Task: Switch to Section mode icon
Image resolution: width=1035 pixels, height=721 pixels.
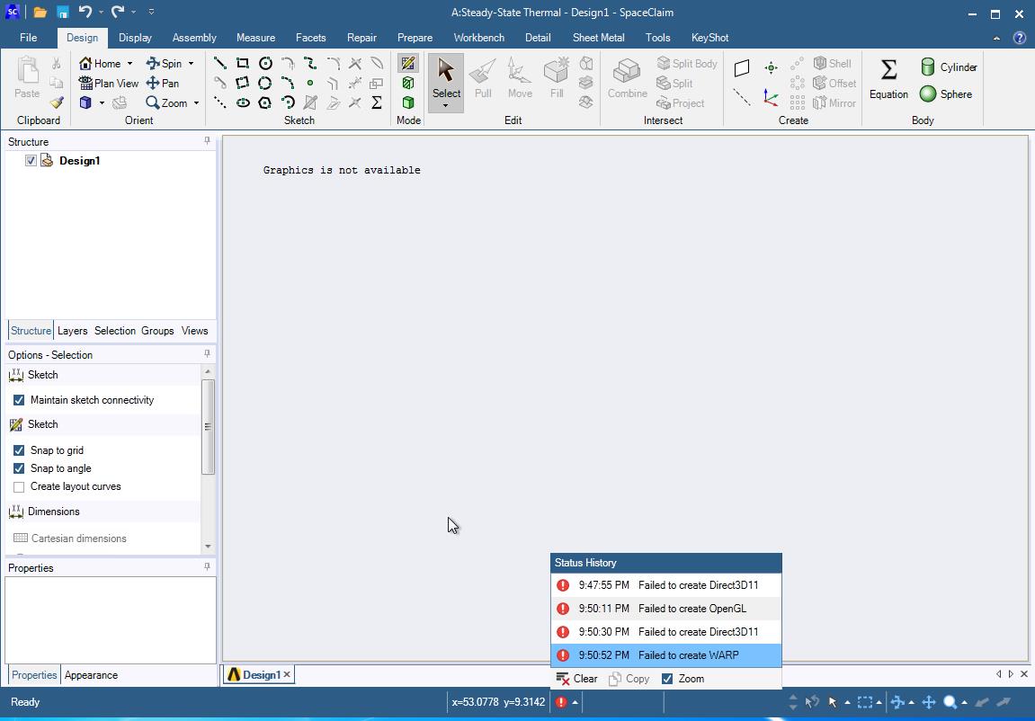Action: coord(408,83)
